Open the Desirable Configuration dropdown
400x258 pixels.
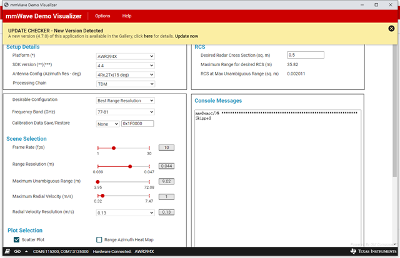click(x=125, y=100)
